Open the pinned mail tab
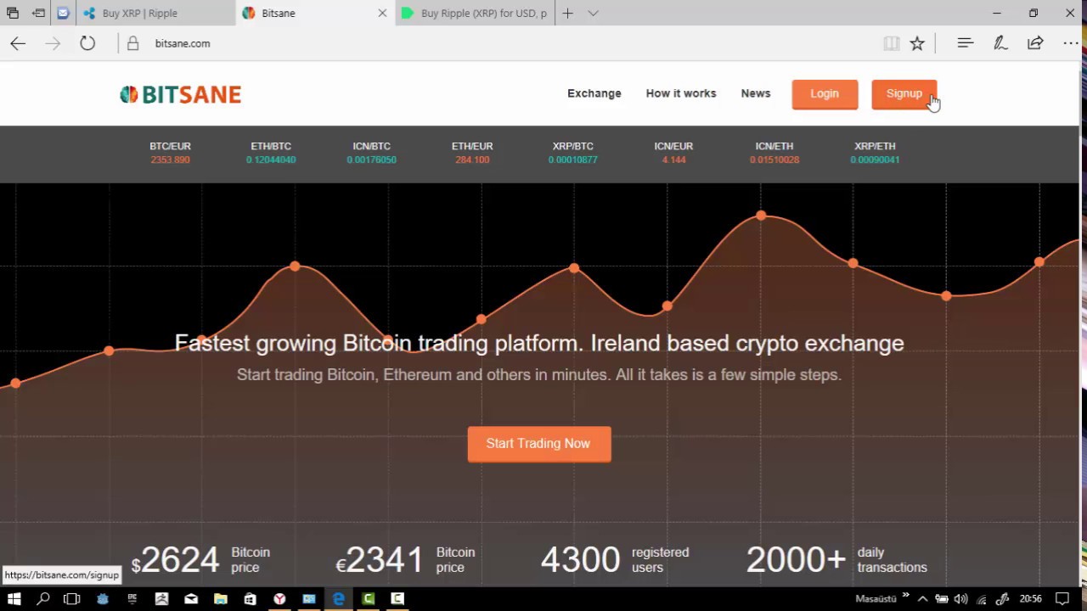Viewport: 1087px width, 611px height. [x=63, y=13]
